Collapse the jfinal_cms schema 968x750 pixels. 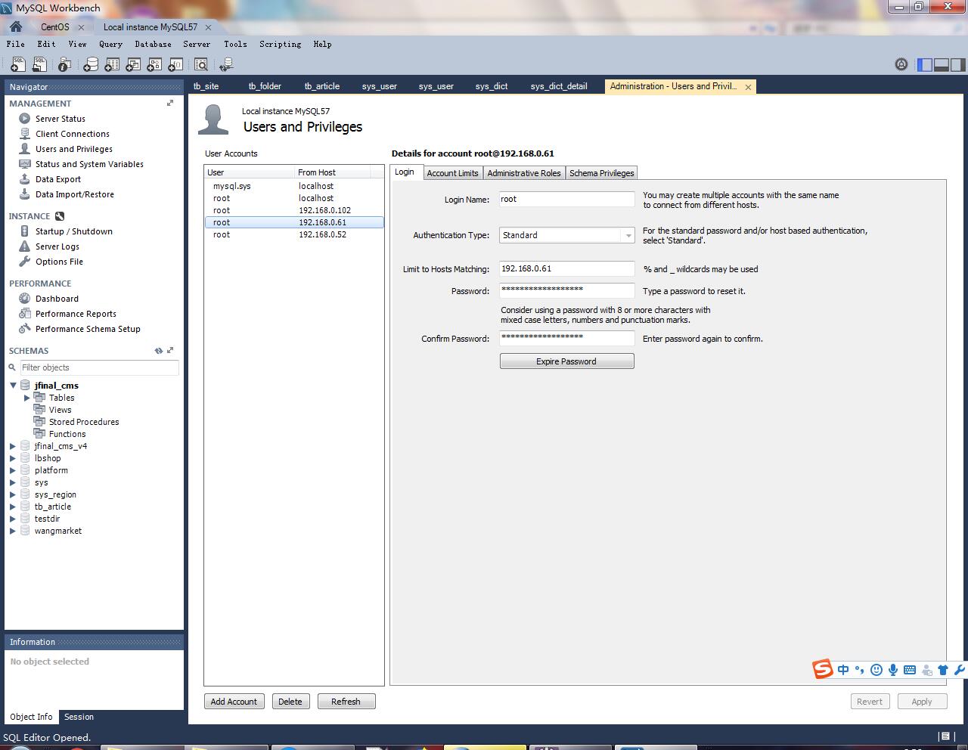pyautogui.click(x=13, y=386)
